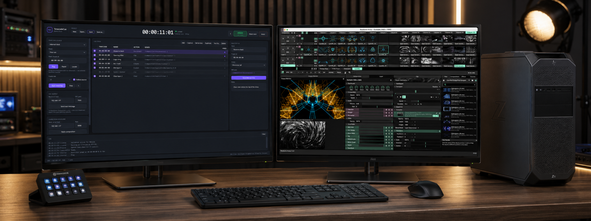Click the undo arrow in Resolume toolbar
The width and height of the screenshot is (591, 221).
tap(349, 73)
